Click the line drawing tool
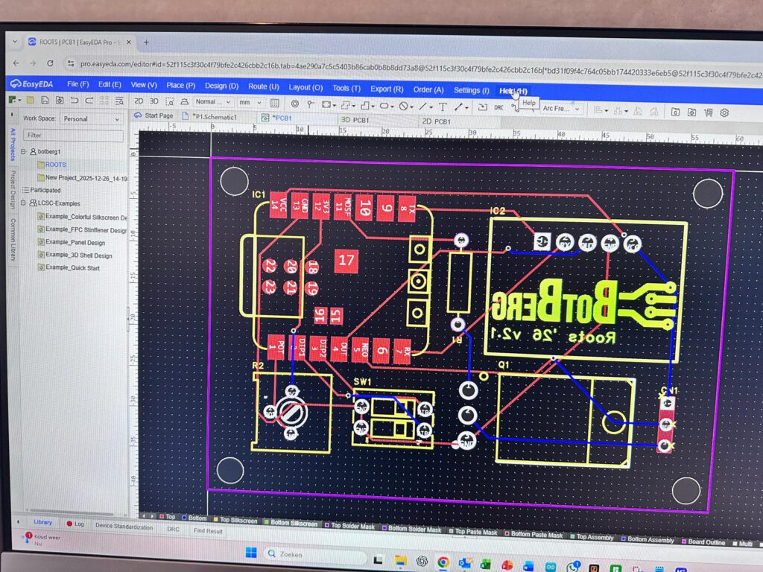 422,107
